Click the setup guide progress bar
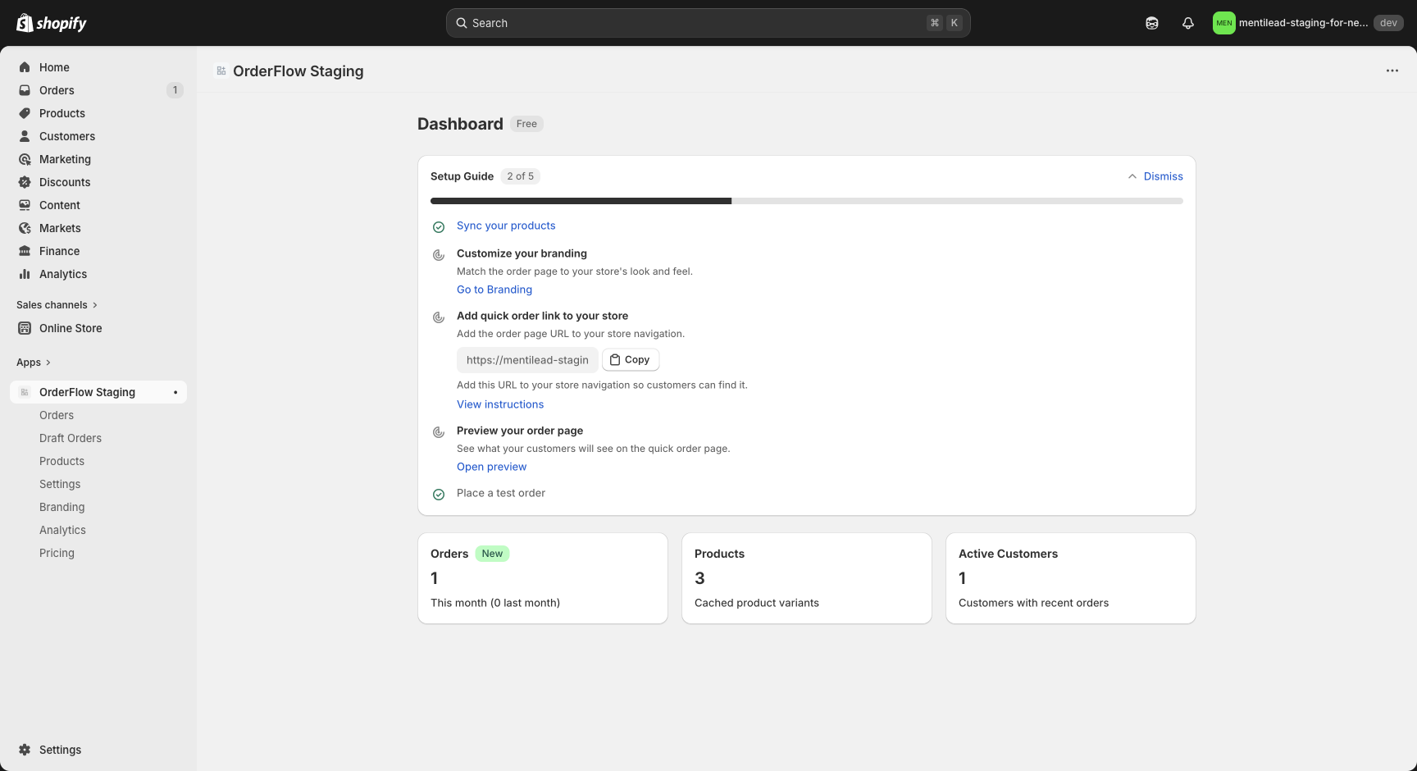Screen dimensions: 1417x771 pyautogui.click(x=807, y=201)
